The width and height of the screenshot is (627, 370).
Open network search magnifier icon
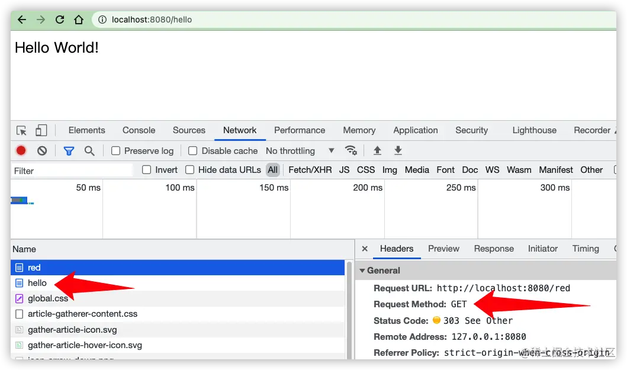tap(89, 151)
